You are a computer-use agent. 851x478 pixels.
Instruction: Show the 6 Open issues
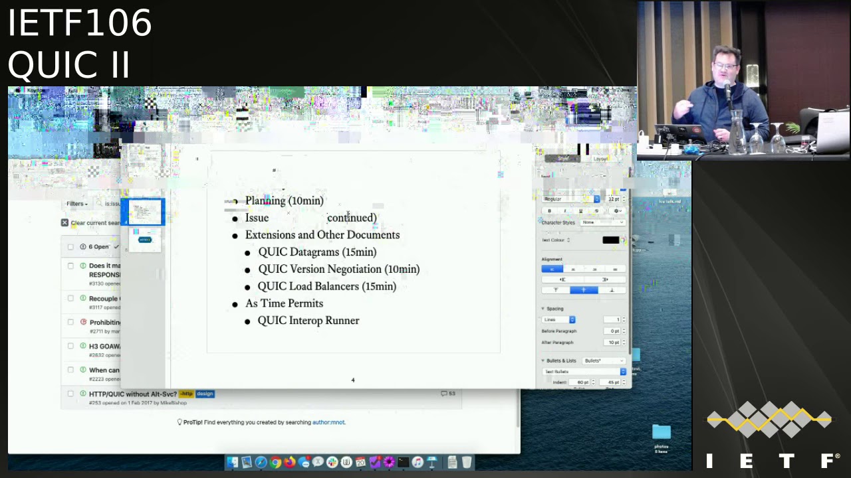94,247
